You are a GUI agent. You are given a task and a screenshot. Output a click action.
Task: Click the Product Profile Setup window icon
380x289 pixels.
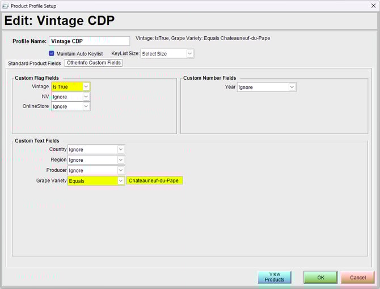(6, 6)
